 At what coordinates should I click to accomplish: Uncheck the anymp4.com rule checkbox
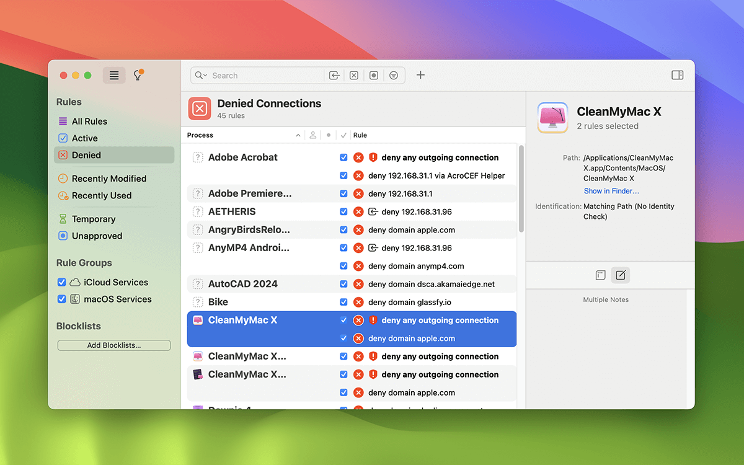[x=343, y=266]
